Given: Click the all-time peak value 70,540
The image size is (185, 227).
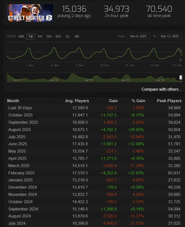Looking at the screenshot, I should (159, 9).
